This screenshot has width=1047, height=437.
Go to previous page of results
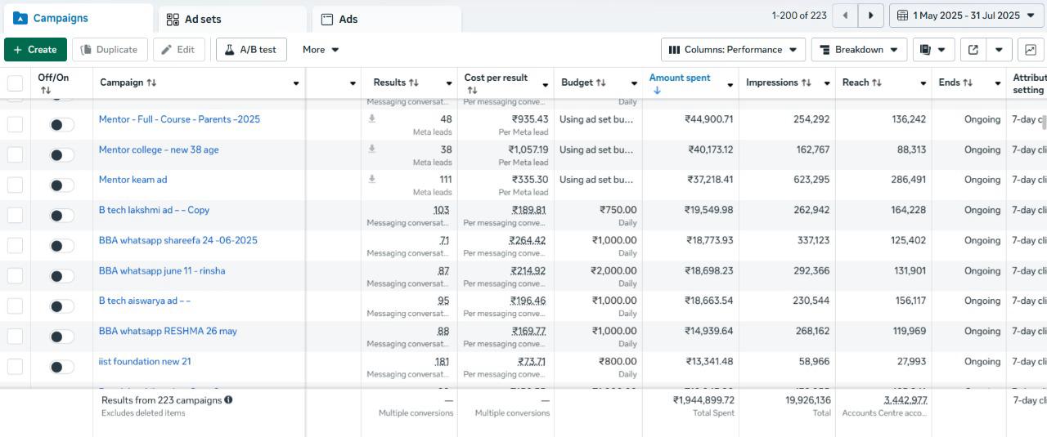[x=845, y=16]
